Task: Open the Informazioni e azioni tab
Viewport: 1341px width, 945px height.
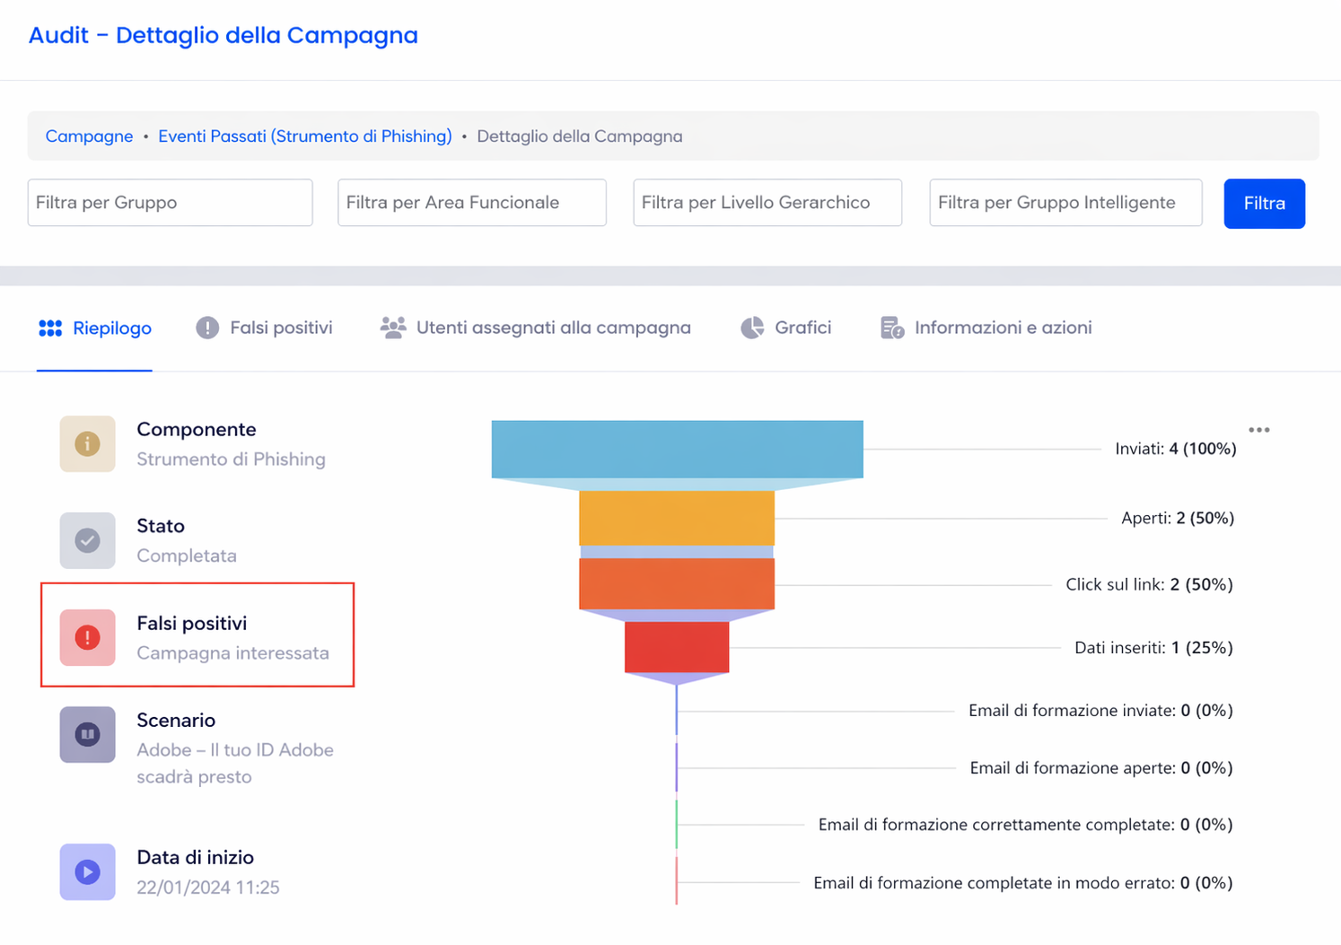Action: point(986,328)
